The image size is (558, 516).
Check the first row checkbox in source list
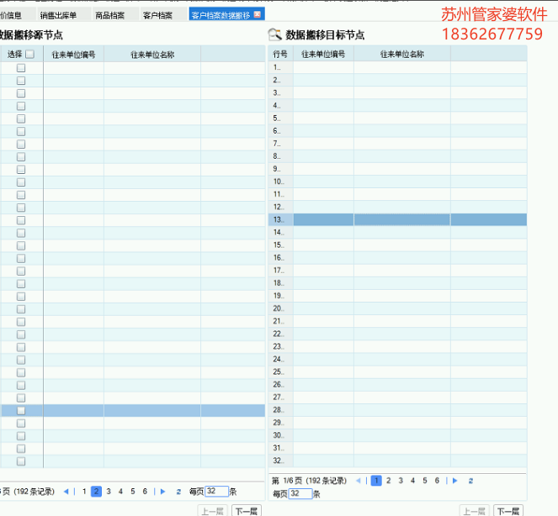[x=21, y=68]
